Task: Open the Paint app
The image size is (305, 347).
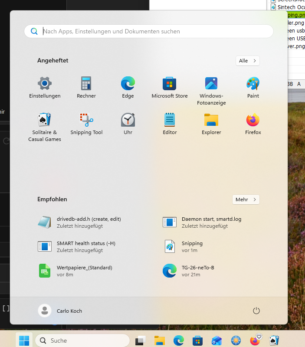Action: tap(253, 88)
